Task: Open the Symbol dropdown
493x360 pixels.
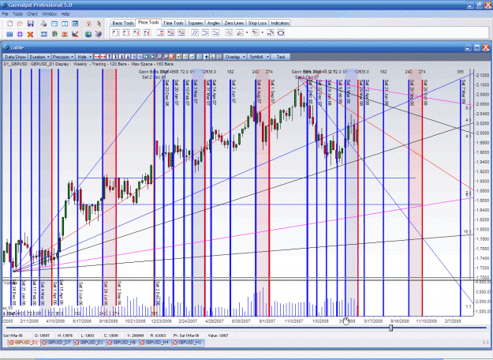Action: point(259,57)
